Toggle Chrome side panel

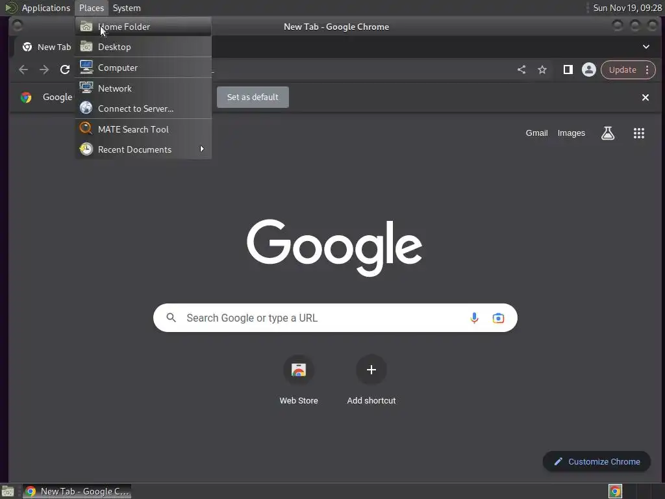click(x=568, y=70)
